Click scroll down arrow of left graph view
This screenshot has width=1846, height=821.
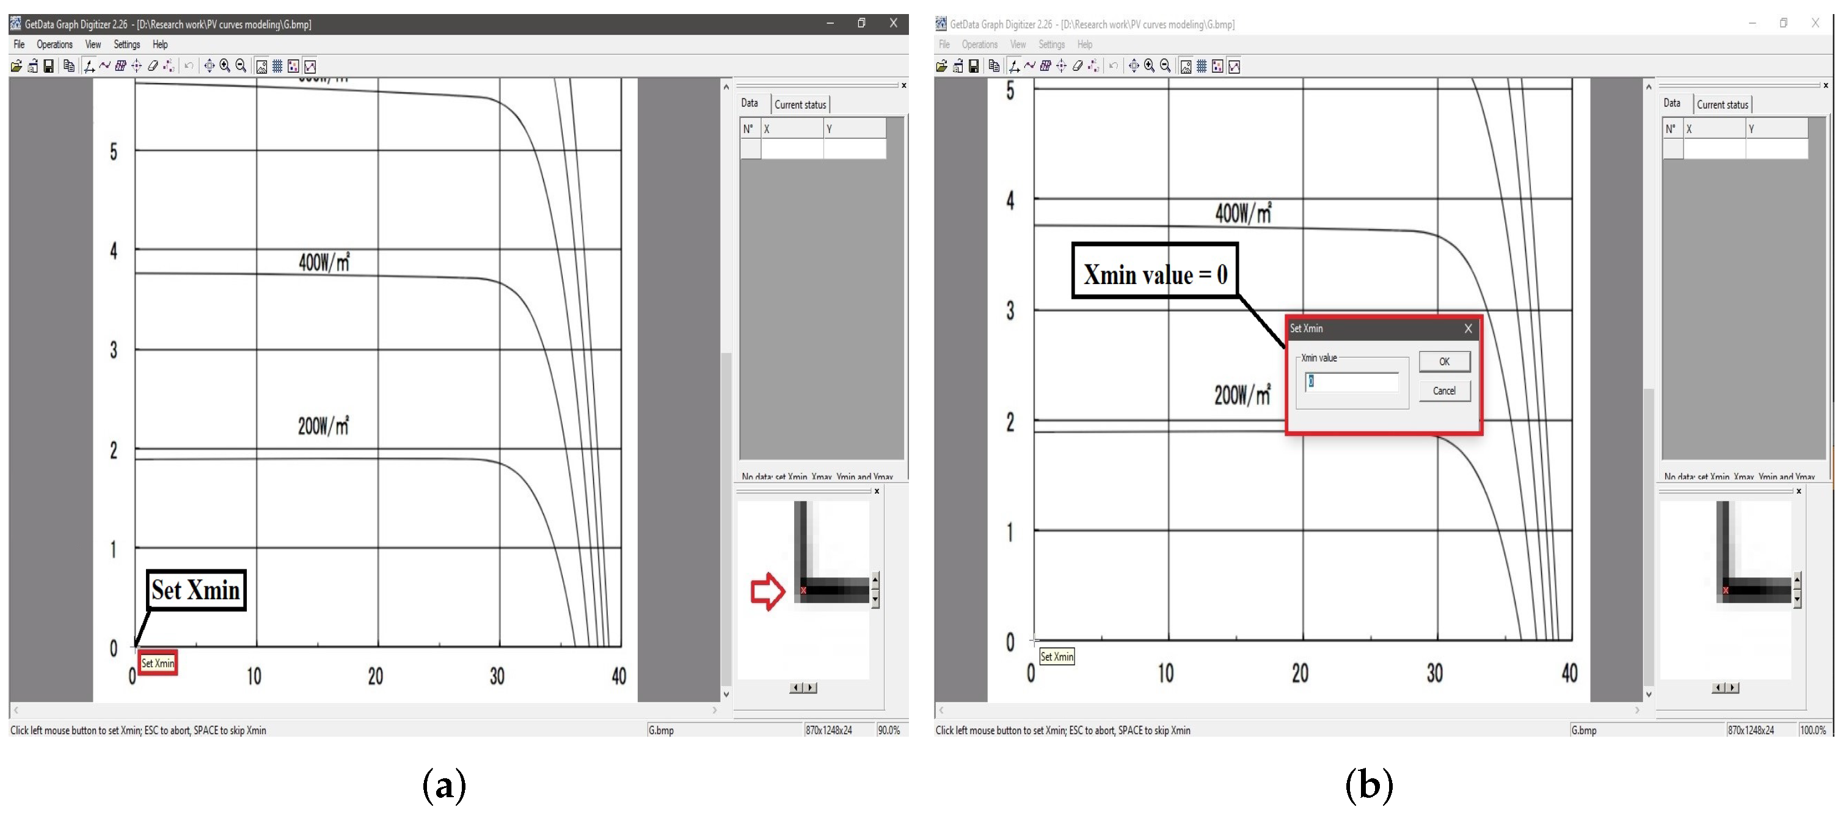(726, 693)
